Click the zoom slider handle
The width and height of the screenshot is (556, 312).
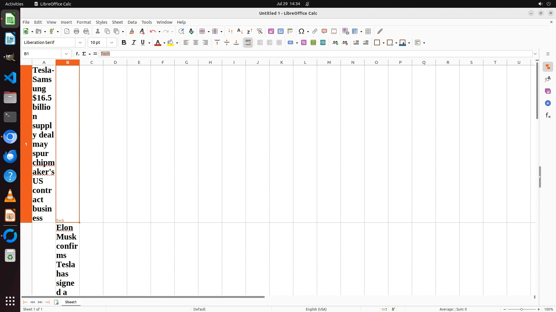[x=522, y=309]
